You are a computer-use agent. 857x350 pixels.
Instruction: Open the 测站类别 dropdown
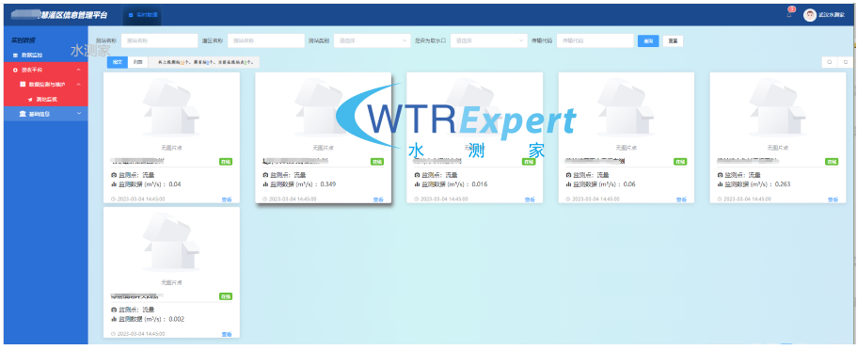pyautogui.click(x=373, y=40)
